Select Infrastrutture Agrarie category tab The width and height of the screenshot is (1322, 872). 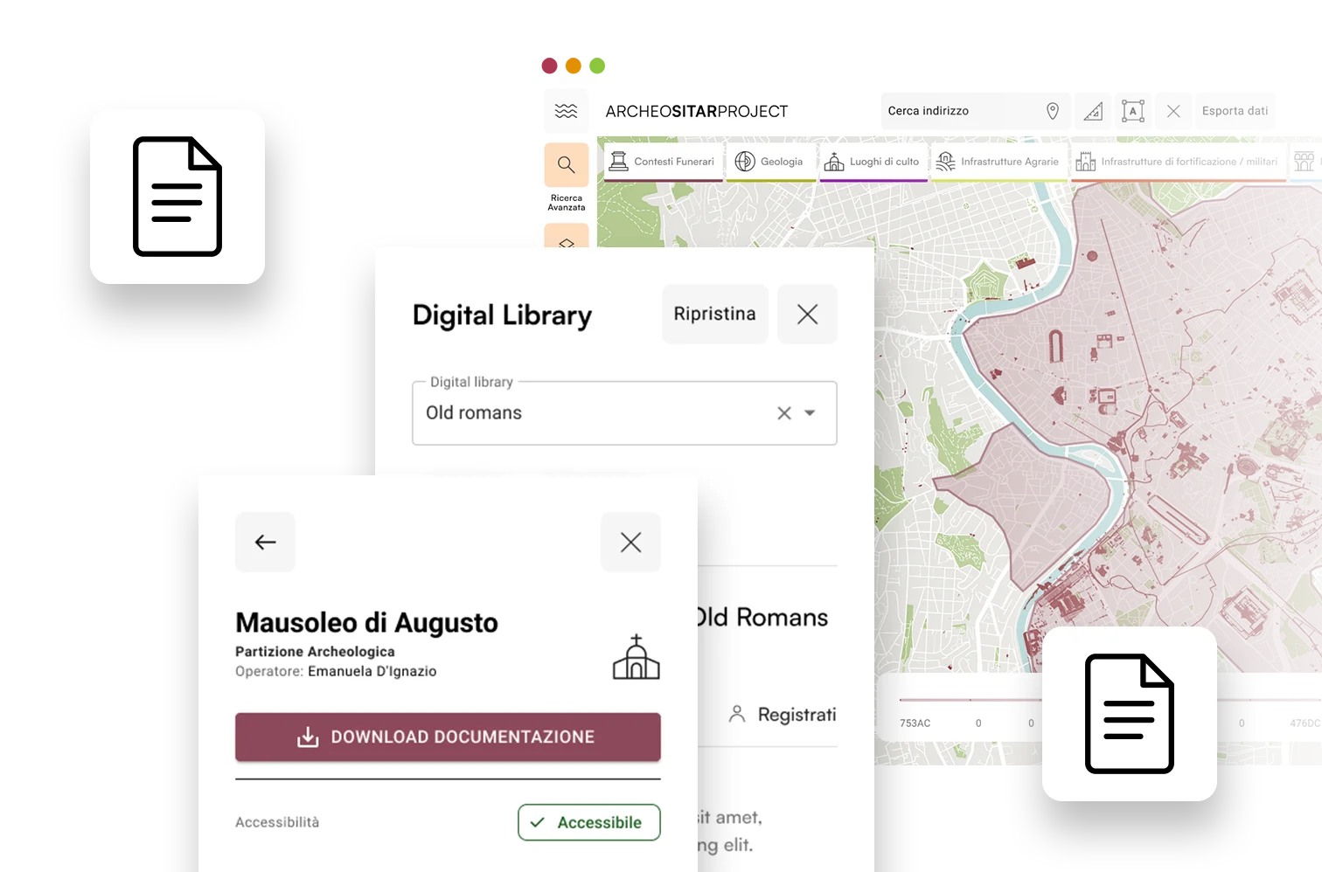[998, 162]
